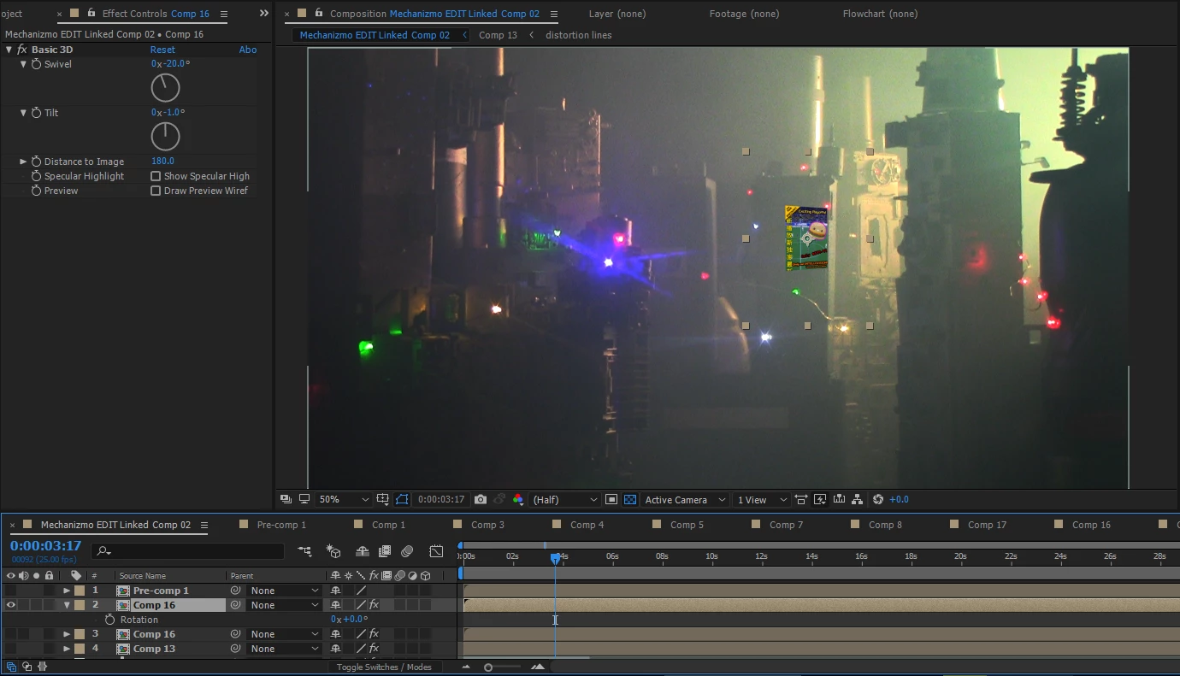Click the timeline zoom slider handle
The image size is (1180, 676).
(488, 667)
